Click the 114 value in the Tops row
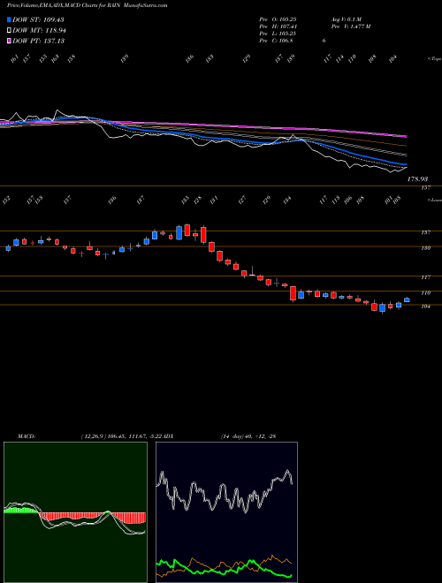Viewport: 442px width, 583px height. (339, 59)
